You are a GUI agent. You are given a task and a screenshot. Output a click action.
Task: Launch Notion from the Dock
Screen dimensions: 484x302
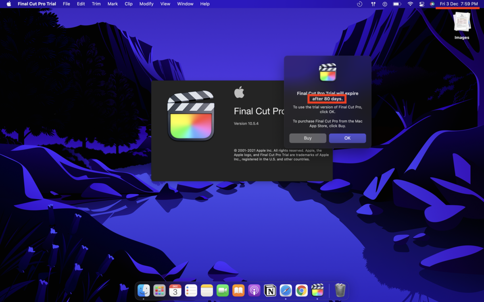[270, 290]
